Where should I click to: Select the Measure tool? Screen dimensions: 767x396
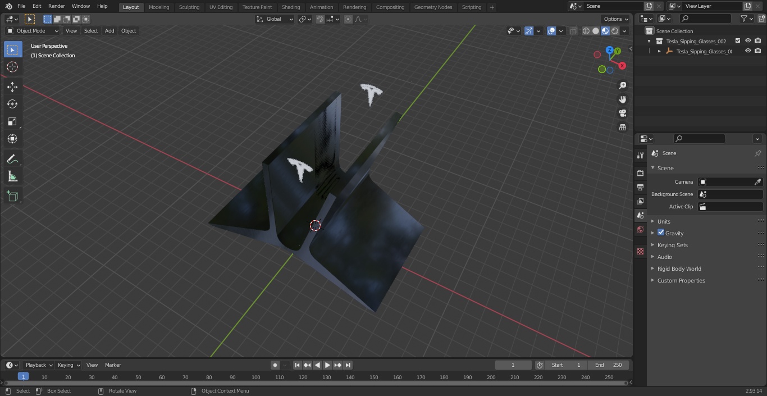[x=12, y=177]
